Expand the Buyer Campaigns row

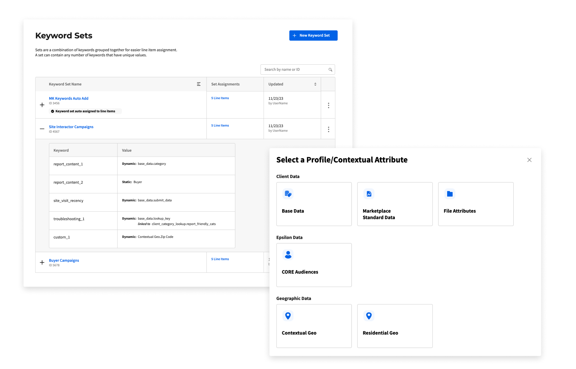coord(42,262)
